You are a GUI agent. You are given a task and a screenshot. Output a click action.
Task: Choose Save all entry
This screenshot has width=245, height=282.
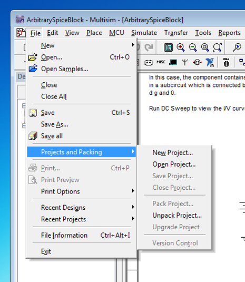click(x=82, y=136)
